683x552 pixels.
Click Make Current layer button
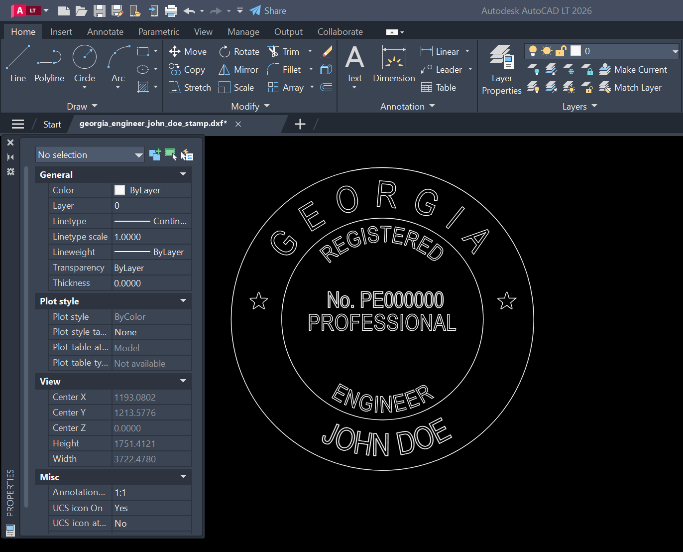(x=633, y=70)
